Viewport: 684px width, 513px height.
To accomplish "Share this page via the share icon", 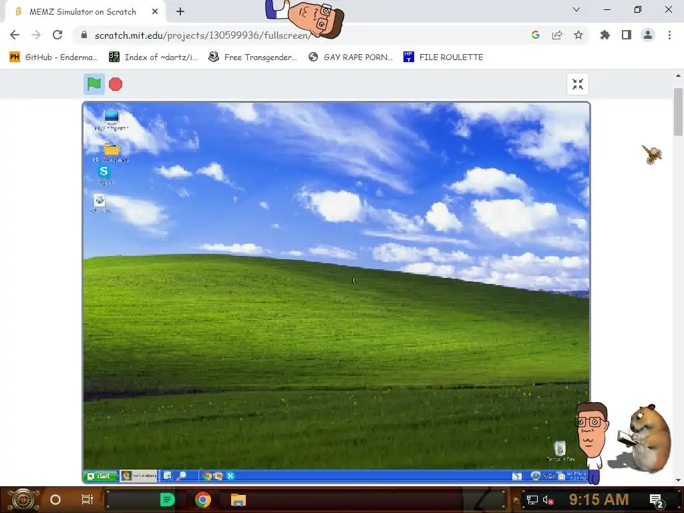I will coord(557,35).
